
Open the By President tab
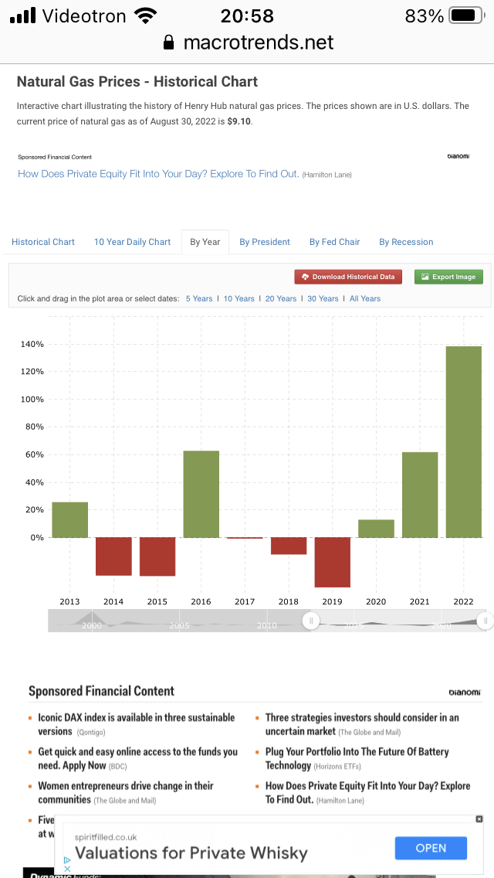tap(265, 242)
